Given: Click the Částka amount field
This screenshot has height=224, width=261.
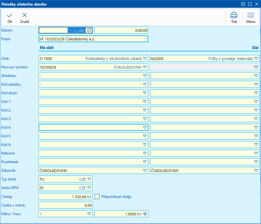Looking at the screenshot, I should pyautogui.click(x=65, y=197).
